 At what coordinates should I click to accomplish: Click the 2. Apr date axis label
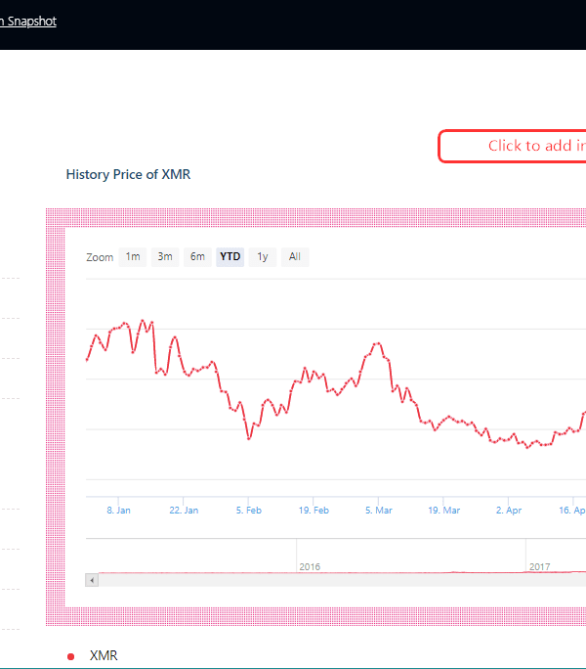(509, 511)
